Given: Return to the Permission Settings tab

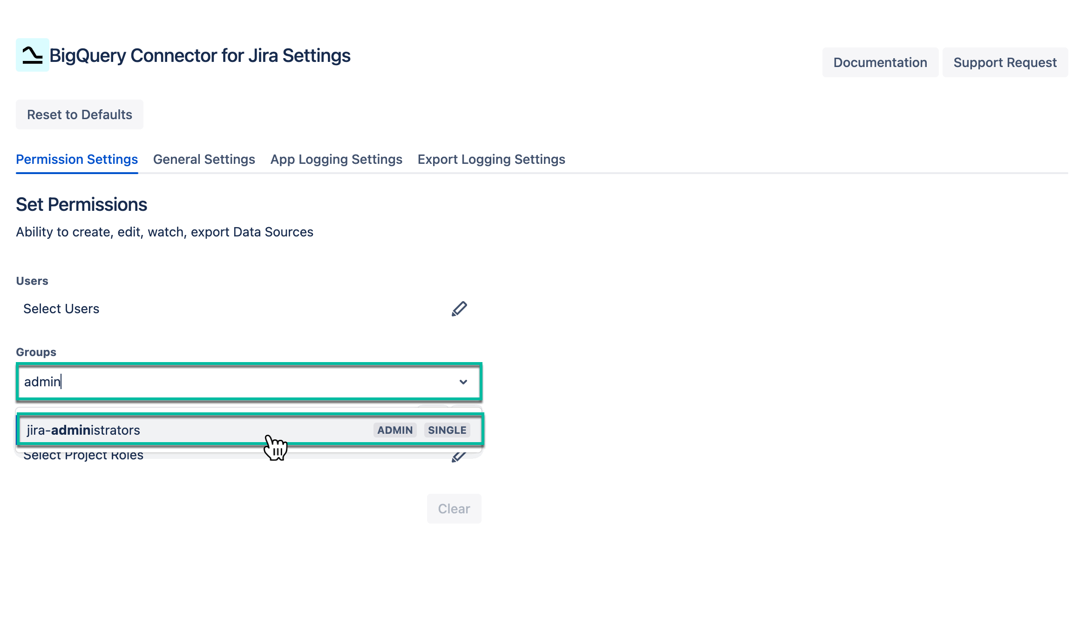Looking at the screenshot, I should [76, 159].
